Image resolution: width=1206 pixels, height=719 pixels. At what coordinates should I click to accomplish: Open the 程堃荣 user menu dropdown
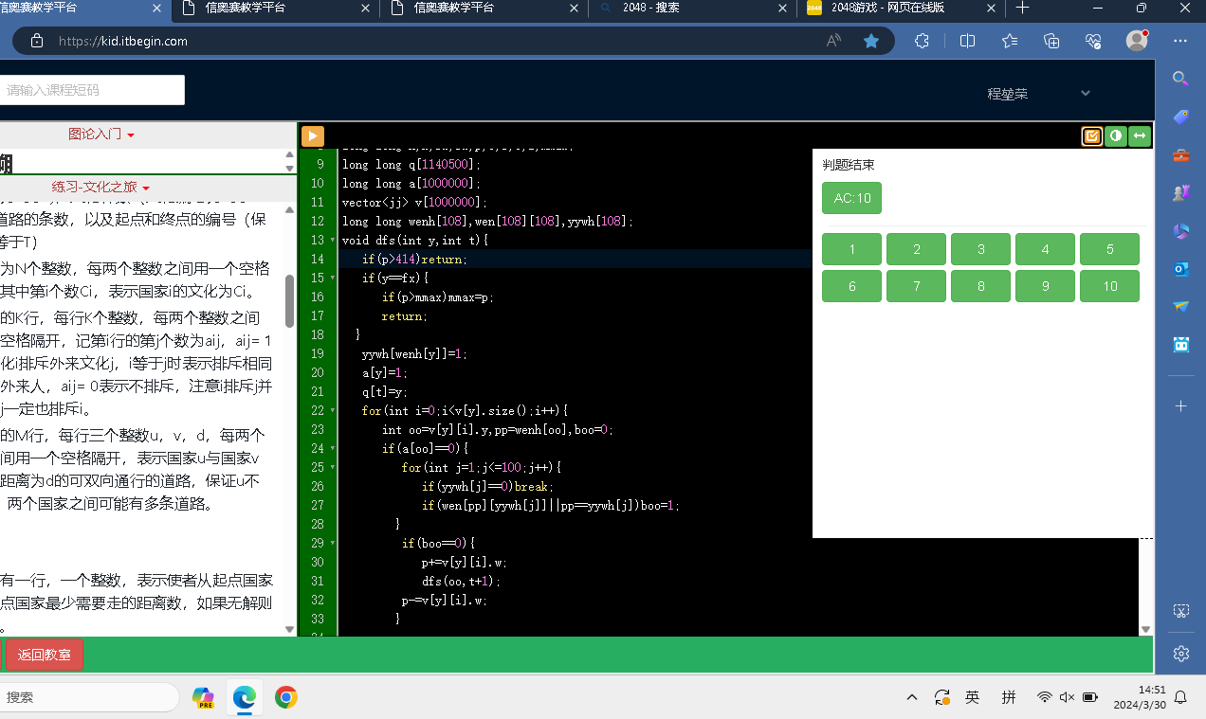pos(1038,94)
